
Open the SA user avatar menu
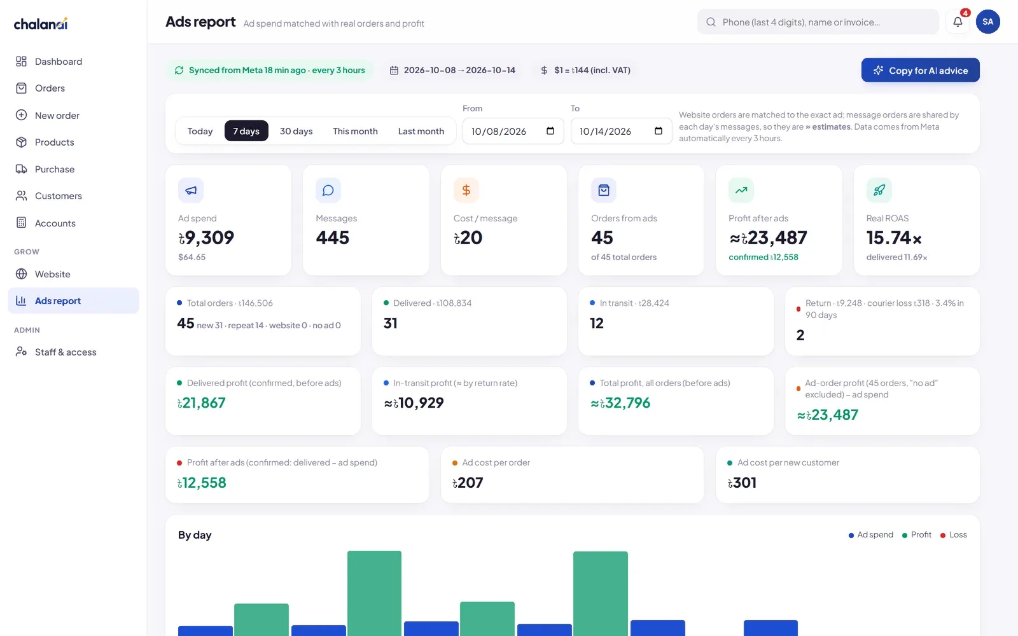click(x=987, y=22)
